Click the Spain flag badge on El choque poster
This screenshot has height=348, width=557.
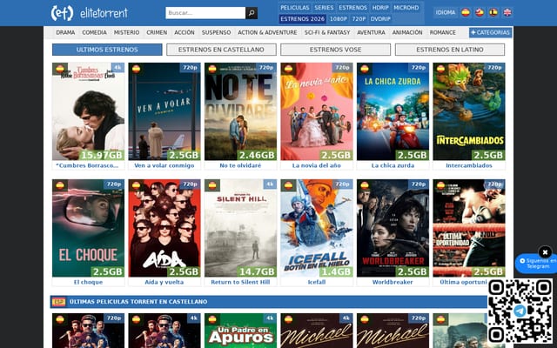coord(60,185)
